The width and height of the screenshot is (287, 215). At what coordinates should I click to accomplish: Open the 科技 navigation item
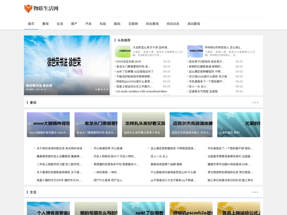pos(103,24)
